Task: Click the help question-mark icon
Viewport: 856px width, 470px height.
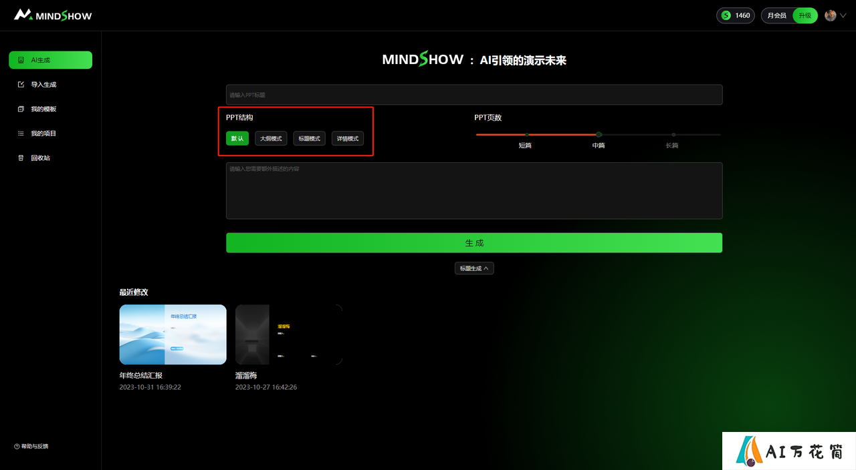Action: click(17, 446)
